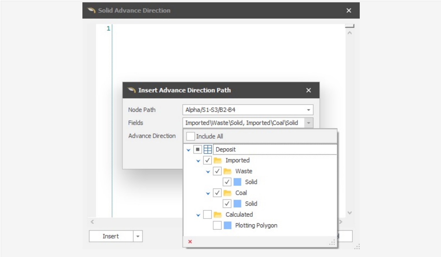Click the Deposit table icon
Viewport: 441px width, 257px height.
[208, 149]
